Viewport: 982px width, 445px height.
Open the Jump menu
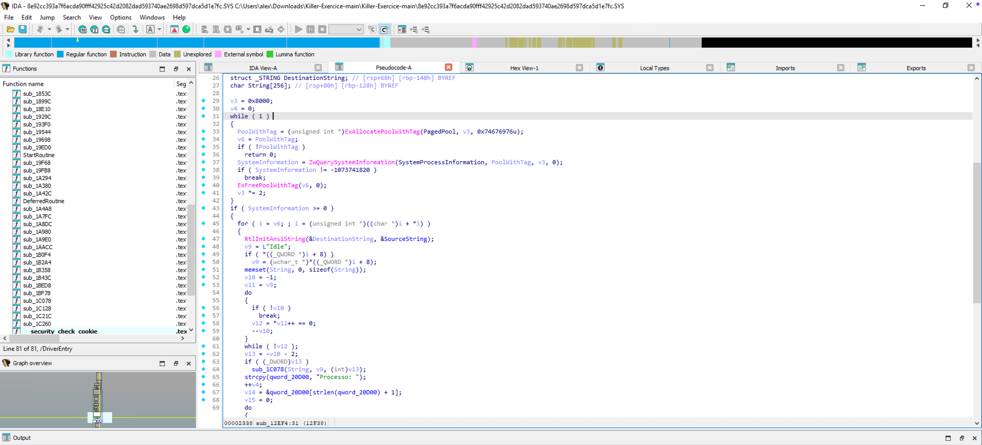point(47,17)
